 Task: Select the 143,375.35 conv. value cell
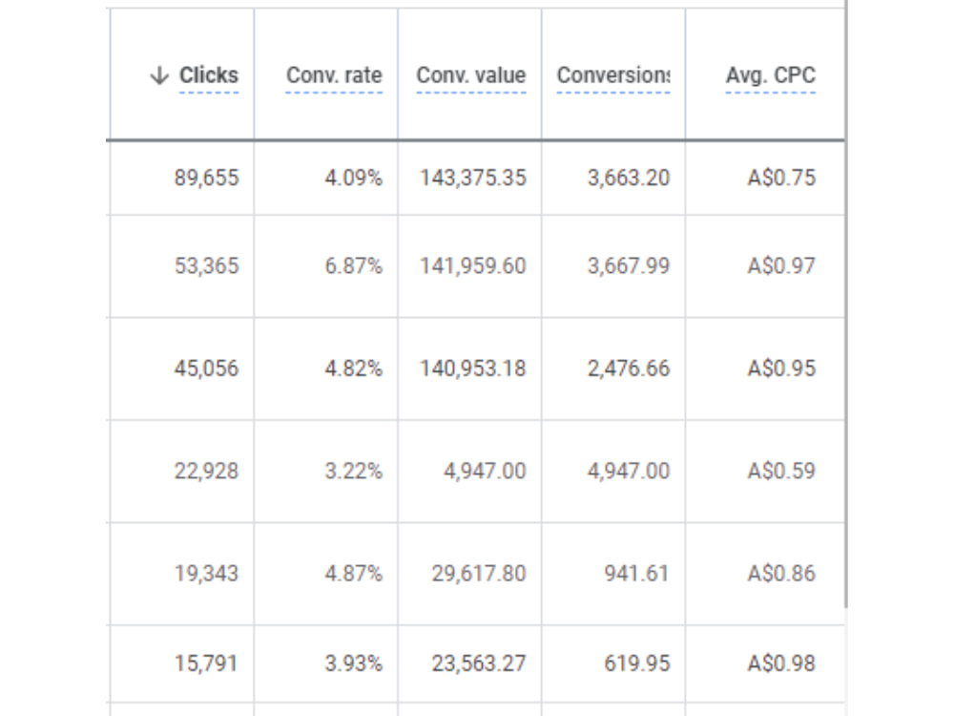pos(469,178)
